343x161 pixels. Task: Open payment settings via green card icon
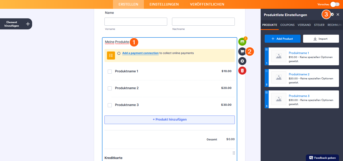click(242, 41)
